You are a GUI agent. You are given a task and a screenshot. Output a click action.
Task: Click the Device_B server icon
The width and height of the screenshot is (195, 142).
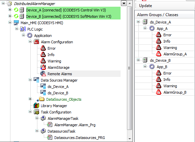coord(22,16)
